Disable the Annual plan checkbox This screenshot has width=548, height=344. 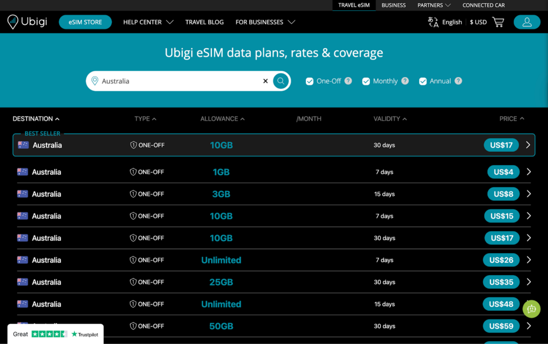tap(423, 81)
